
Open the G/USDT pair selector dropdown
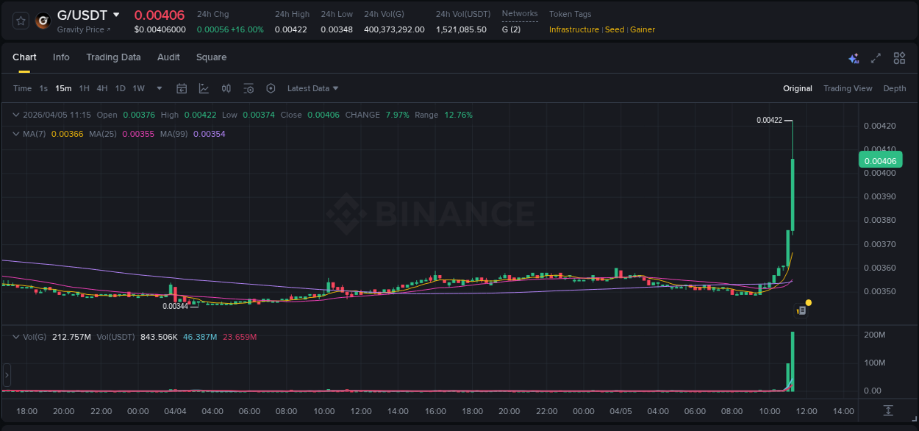[87, 15]
